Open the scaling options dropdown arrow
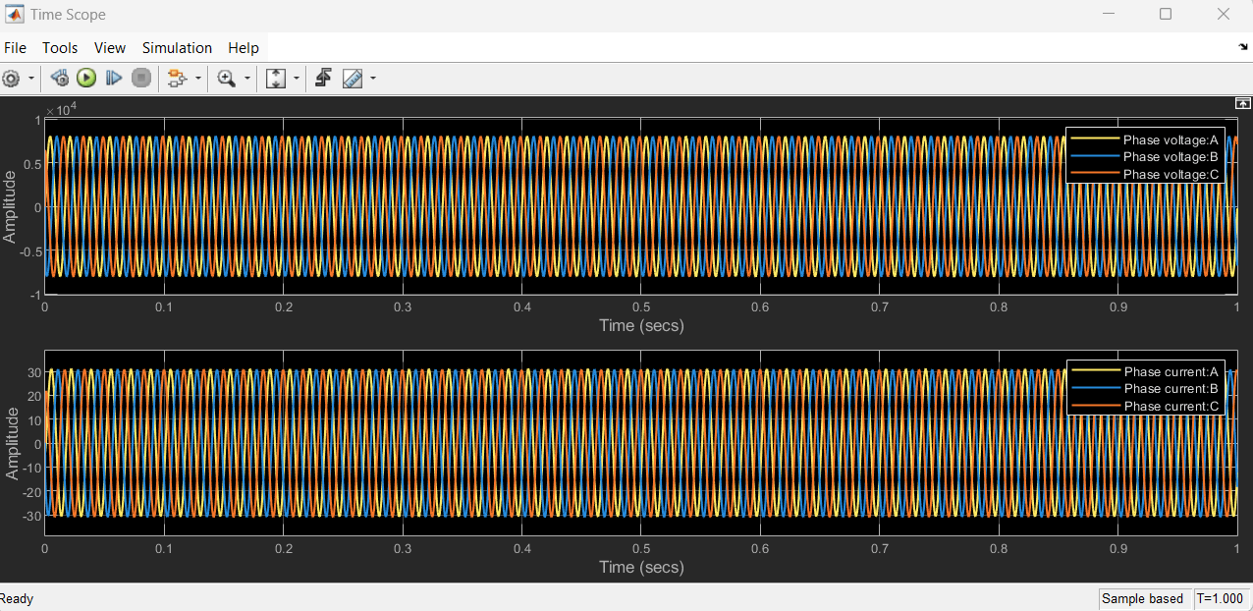 296,78
